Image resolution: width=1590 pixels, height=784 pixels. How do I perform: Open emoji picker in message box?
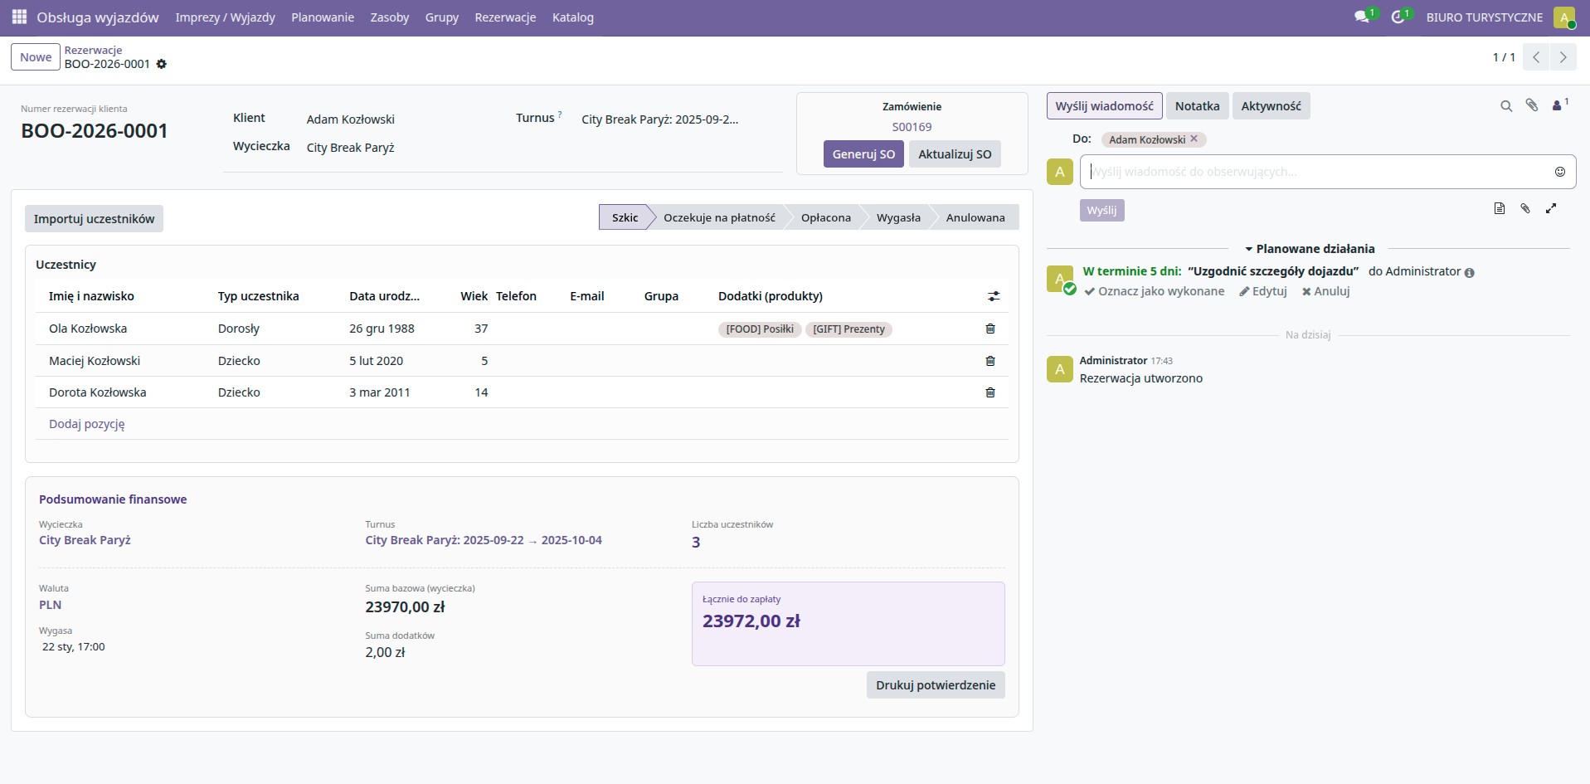tap(1559, 172)
